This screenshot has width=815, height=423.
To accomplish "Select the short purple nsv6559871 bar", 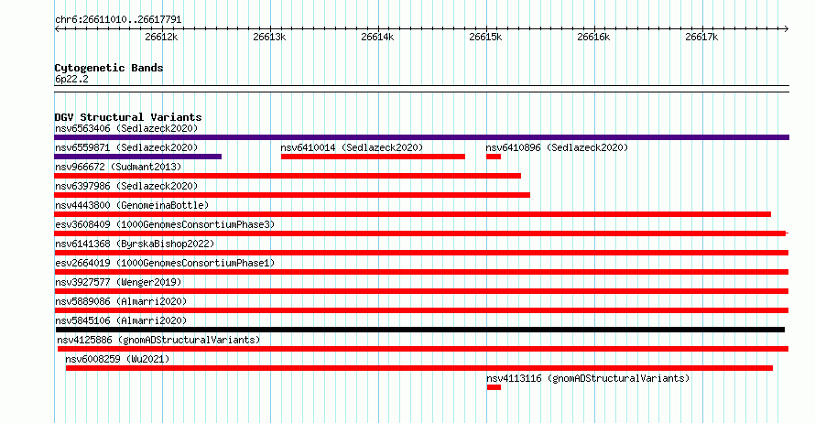I will click(137, 157).
